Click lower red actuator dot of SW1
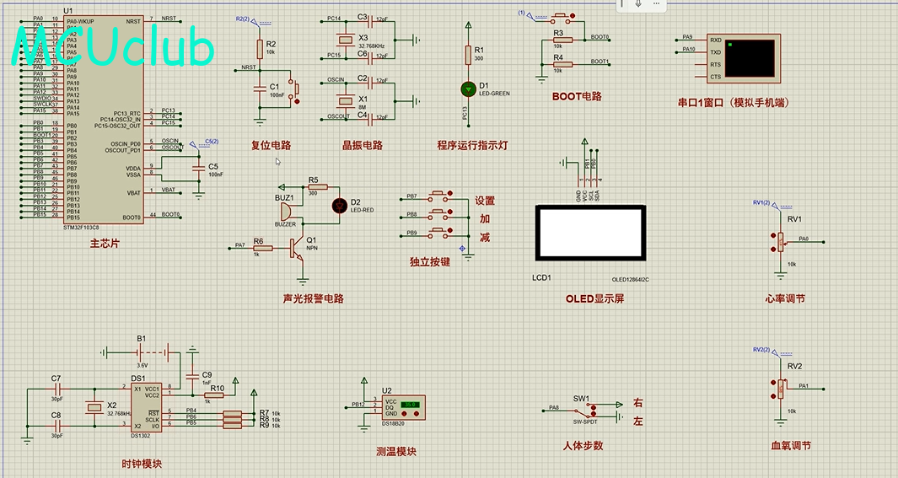 click(594, 414)
